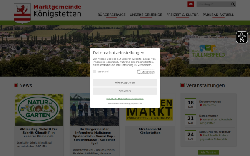Open 'Straßenmarkt Königstetten' headline
The width and height of the screenshot is (250, 156).
150,131
